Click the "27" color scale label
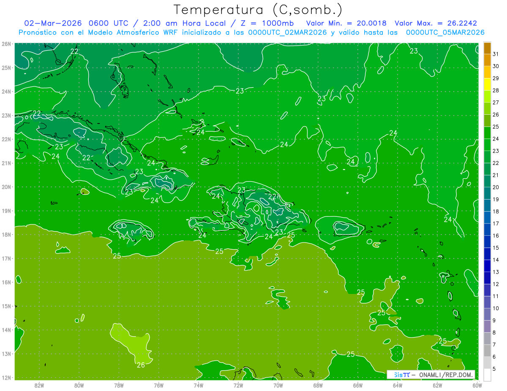This screenshot has height=391, width=507. (496, 102)
